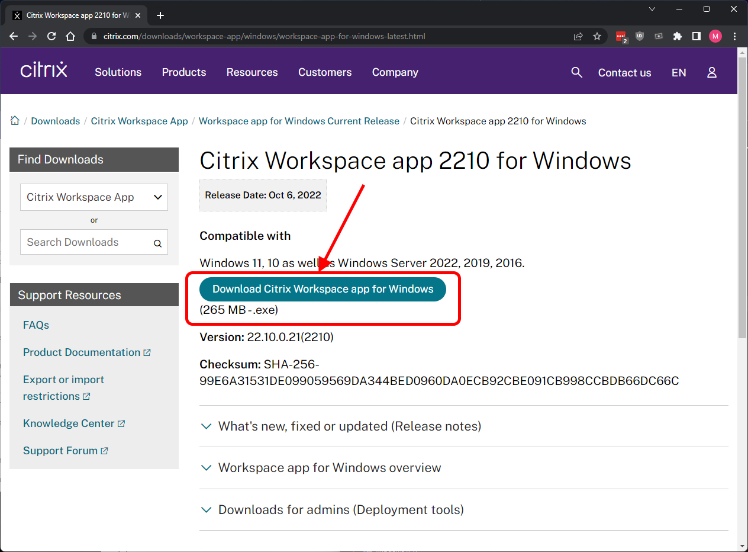748x552 pixels.
Task: Click the uBlock shield extension icon
Action: coord(640,36)
